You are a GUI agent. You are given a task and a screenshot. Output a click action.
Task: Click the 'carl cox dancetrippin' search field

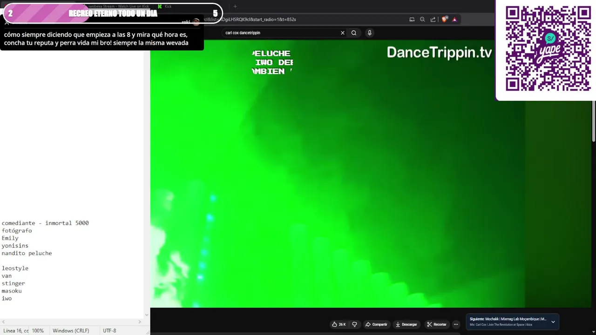coord(281,33)
